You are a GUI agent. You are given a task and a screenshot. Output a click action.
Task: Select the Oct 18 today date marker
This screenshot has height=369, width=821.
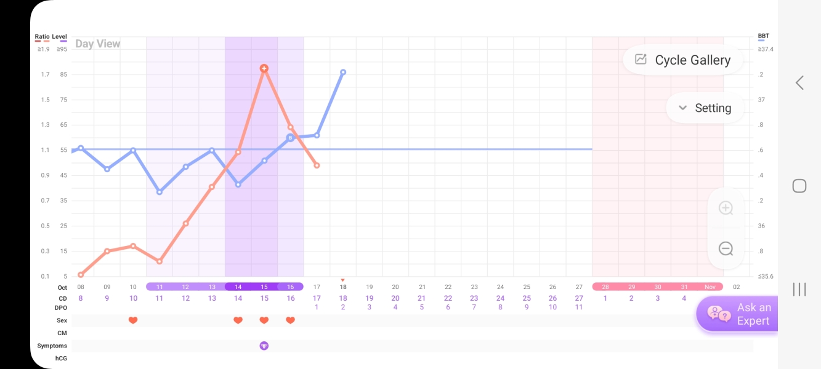[343, 287]
